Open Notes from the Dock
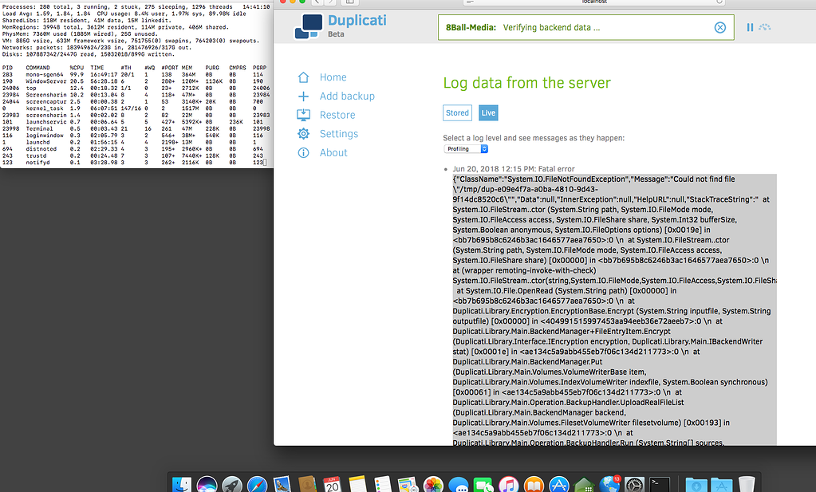 (x=357, y=484)
